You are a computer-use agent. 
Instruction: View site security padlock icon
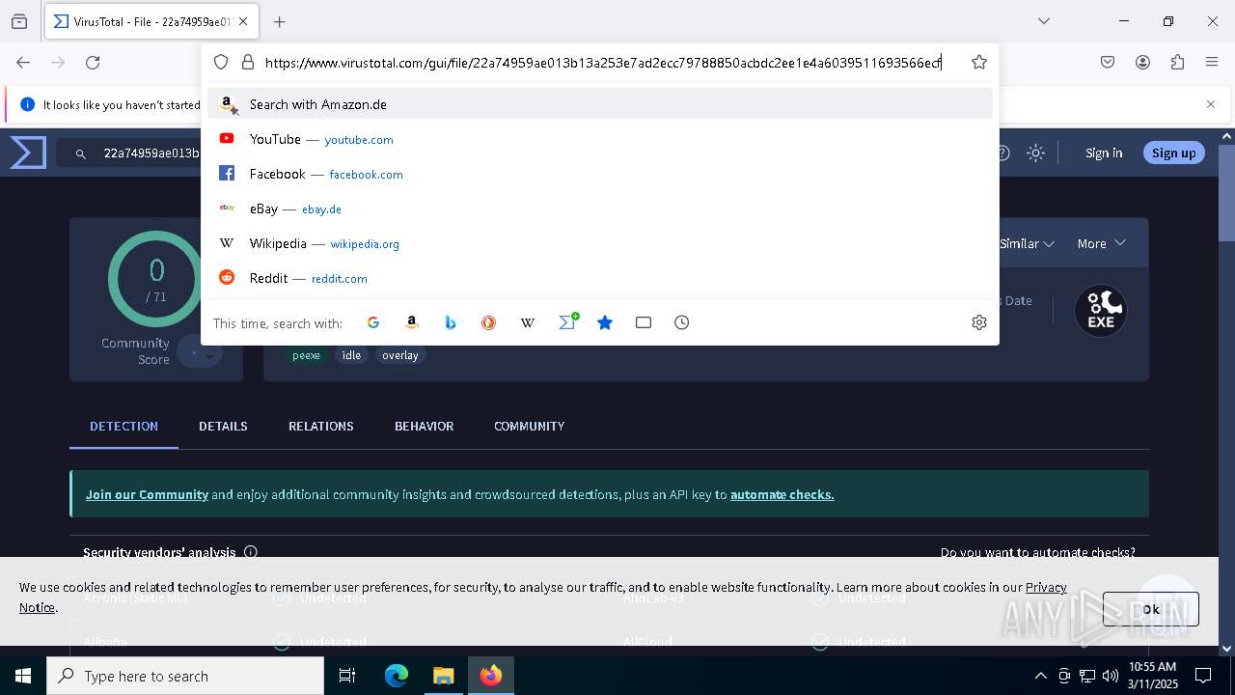pos(248,62)
